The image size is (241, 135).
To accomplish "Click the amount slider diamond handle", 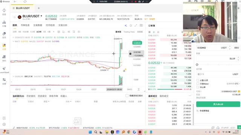I will (x=197, y=64).
